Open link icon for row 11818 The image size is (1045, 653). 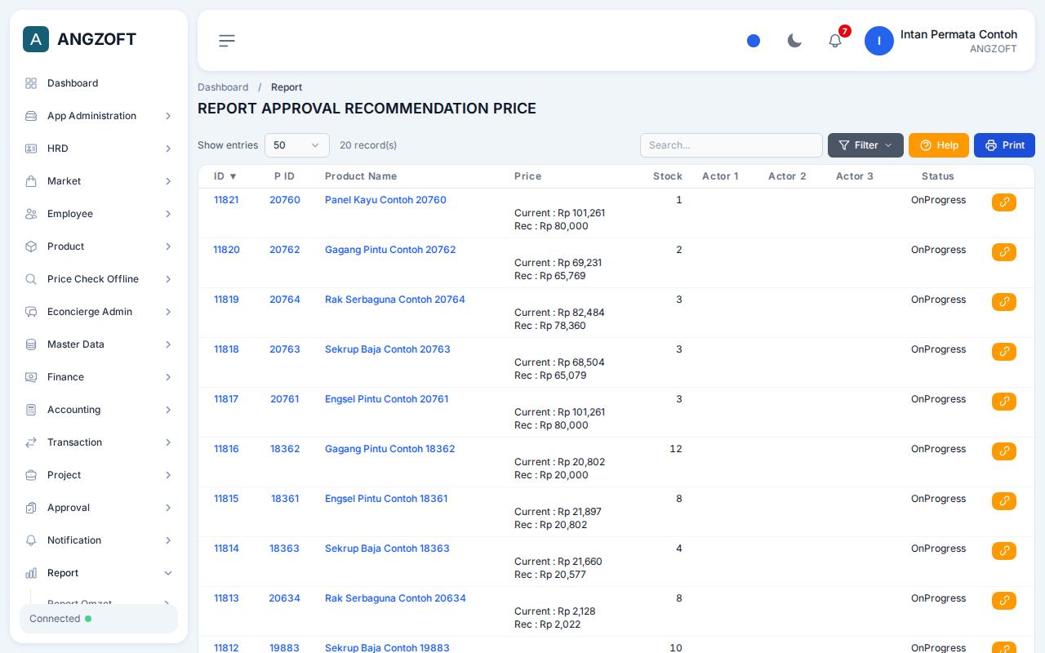1004,352
